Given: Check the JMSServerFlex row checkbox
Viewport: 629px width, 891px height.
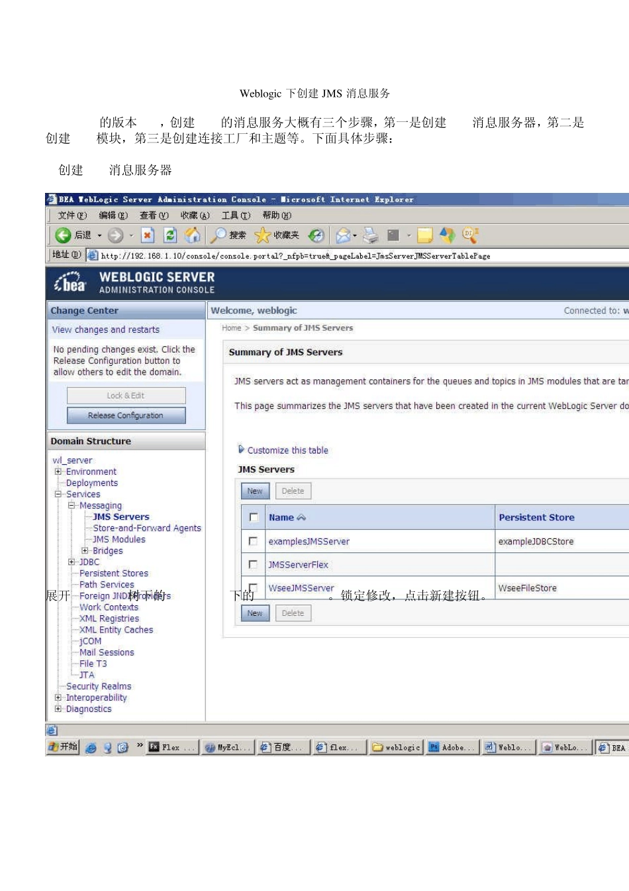Looking at the screenshot, I should click(x=253, y=564).
